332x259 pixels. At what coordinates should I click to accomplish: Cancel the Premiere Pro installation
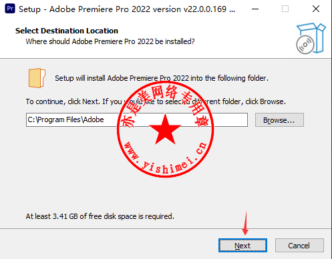point(299,246)
